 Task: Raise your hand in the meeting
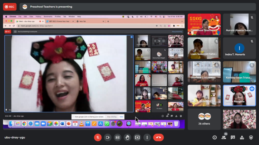(x=127, y=137)
